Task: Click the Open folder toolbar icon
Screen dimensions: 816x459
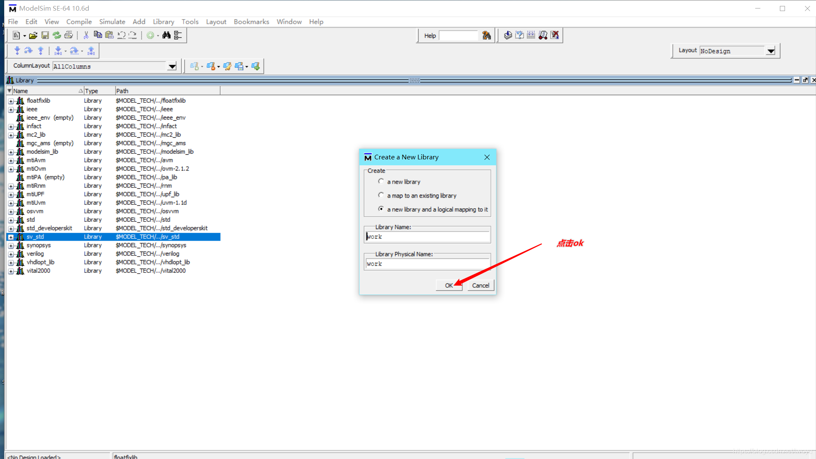Action: pyautogui.click(x=33, y=35)
